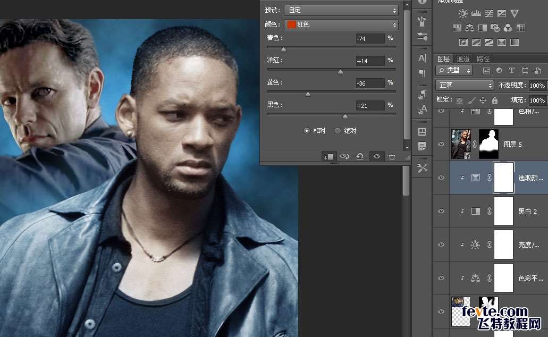The height and width of the screenshot is (337, 548).
Task: Hide the 图层 5 layer via its eye icon
Action: (441, 144)
